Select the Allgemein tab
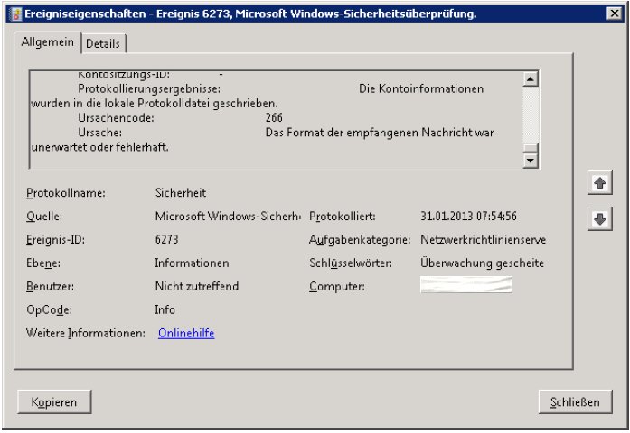This screenshot has width=630, height=433. 48,43
